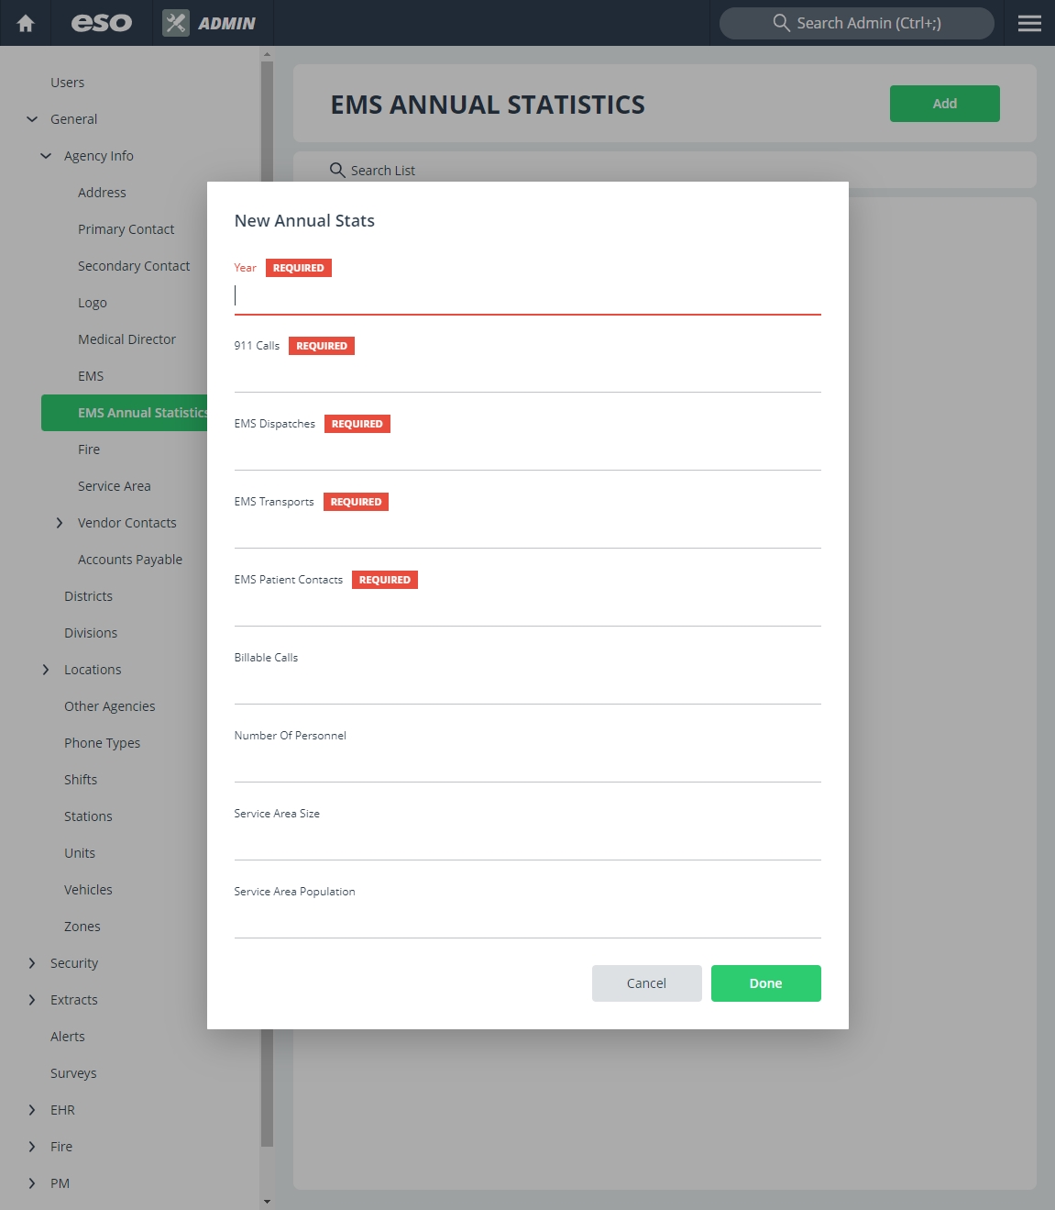Viewport: 1055px width, 1210px height.
Task: Collapse the General section
Action: click(32, 119)
